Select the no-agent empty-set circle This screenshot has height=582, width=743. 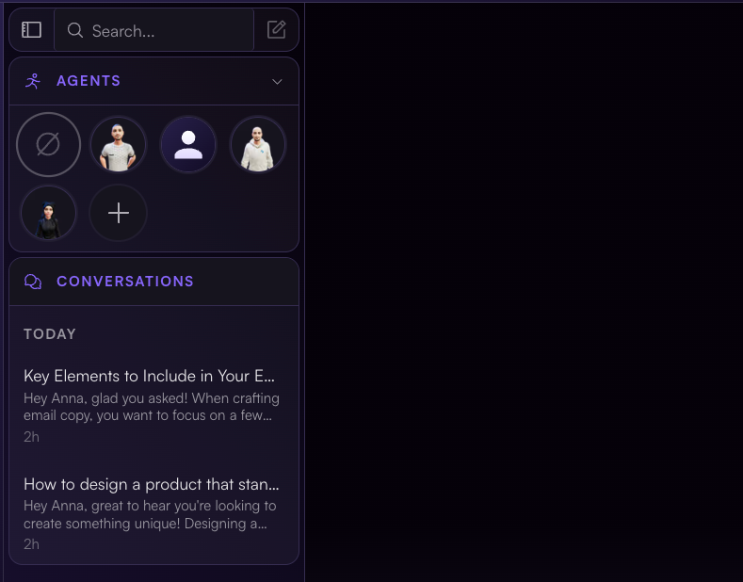pyautogui.click(x=48, y=144)
